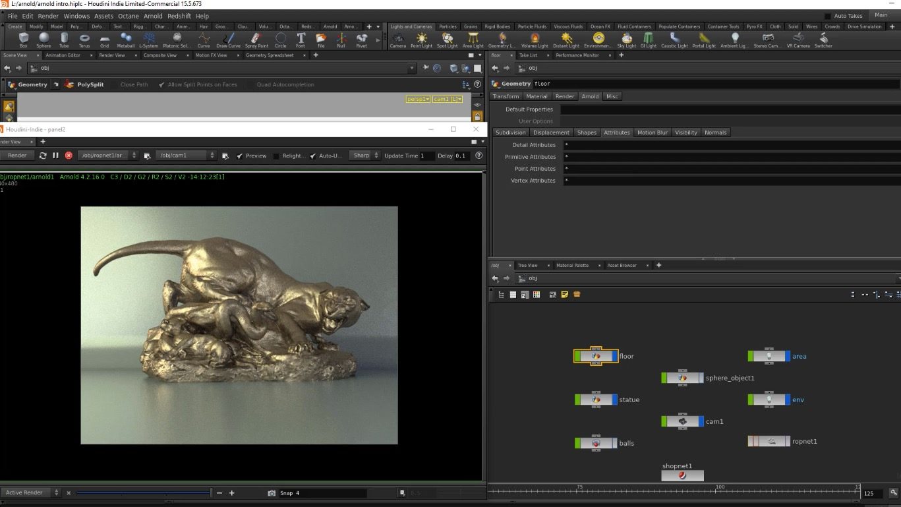Viewport: 901px width, 507px height.
Task: Pause the render in panel2
Action: (x=55, y=156)
